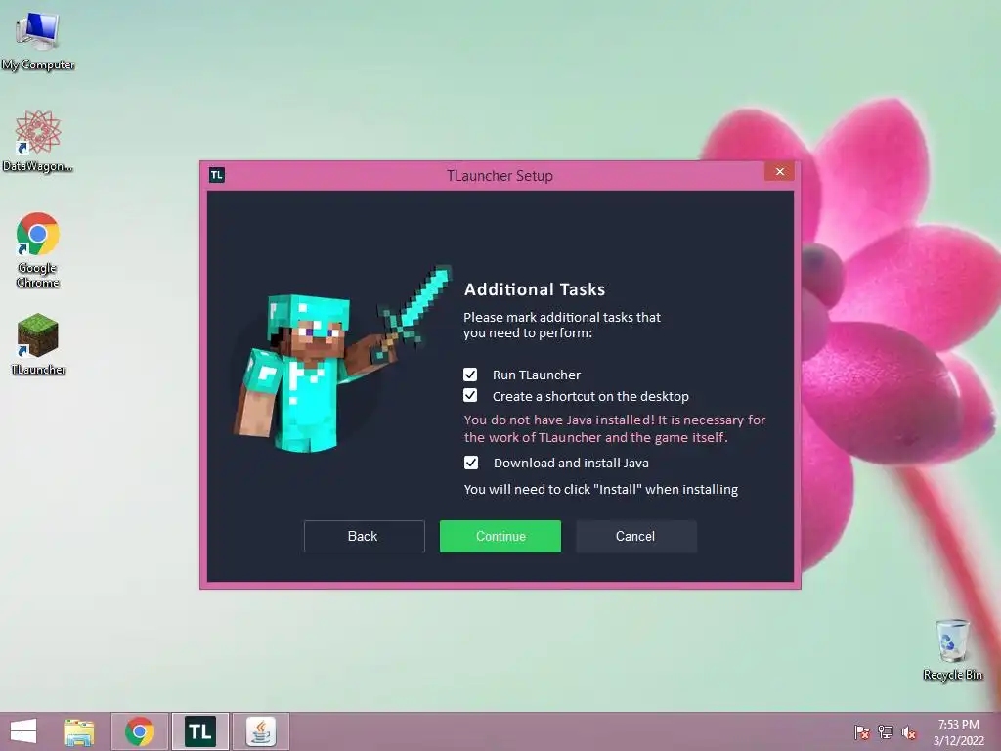Click the green Continue button
Viewport: 1001px width, 751px height.
500,536
